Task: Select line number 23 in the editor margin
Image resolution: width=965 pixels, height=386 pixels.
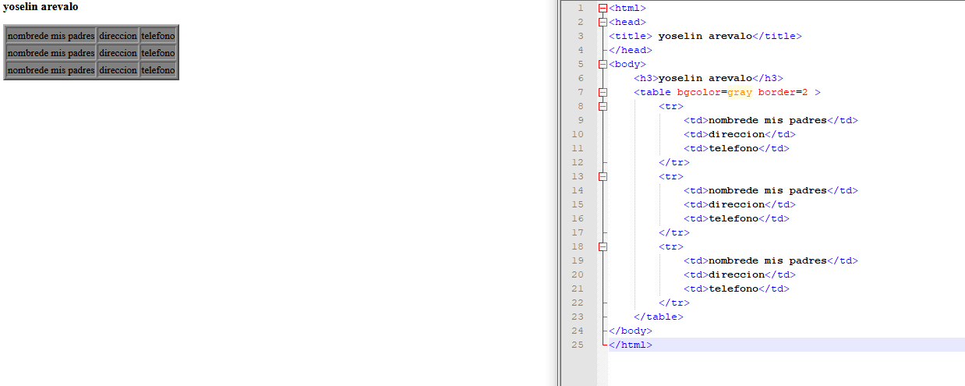Action: tap(577, 317)
